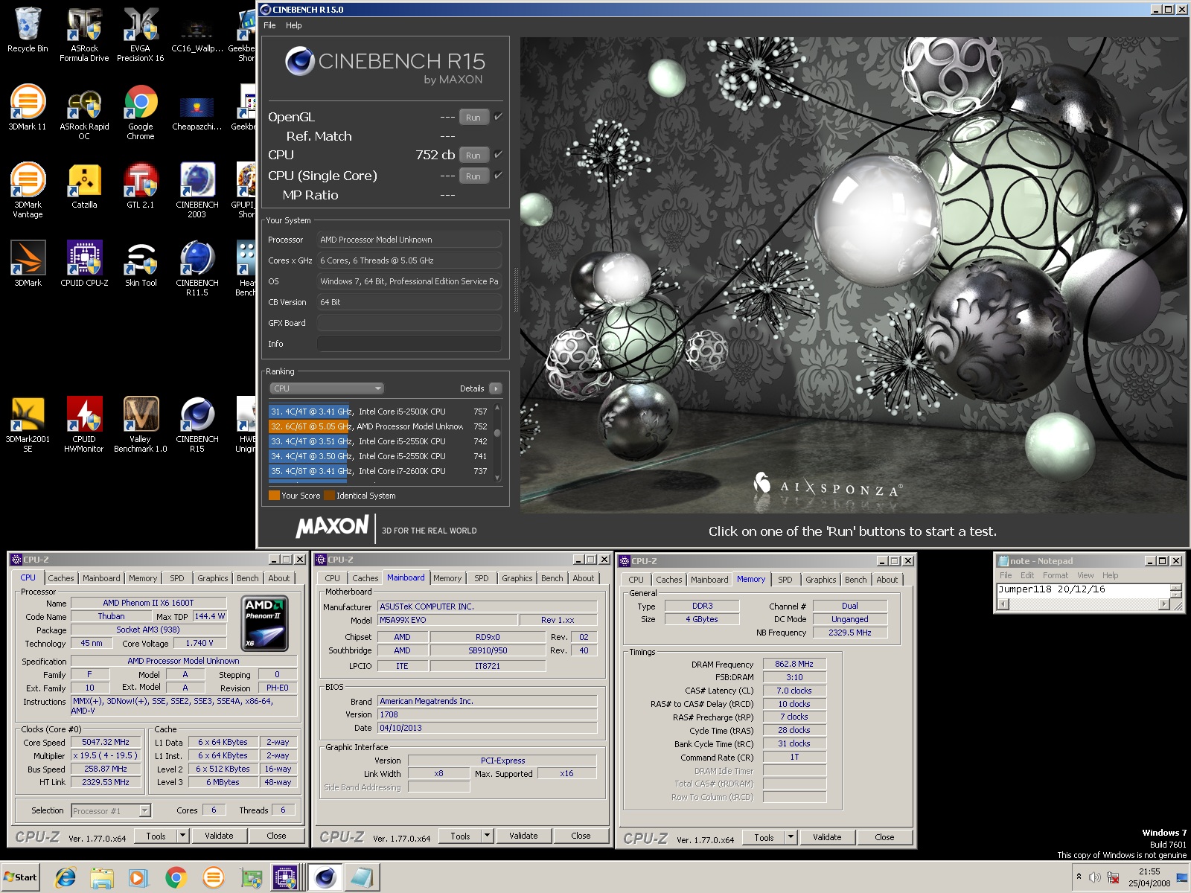Click the Notepad horizontal scrollbar

[1083, 605]
